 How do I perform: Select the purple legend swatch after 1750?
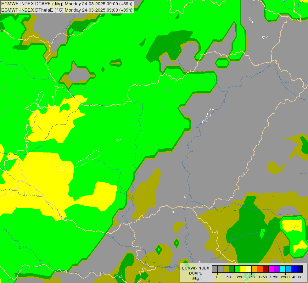pyautogui.click(x=277, y=269)
